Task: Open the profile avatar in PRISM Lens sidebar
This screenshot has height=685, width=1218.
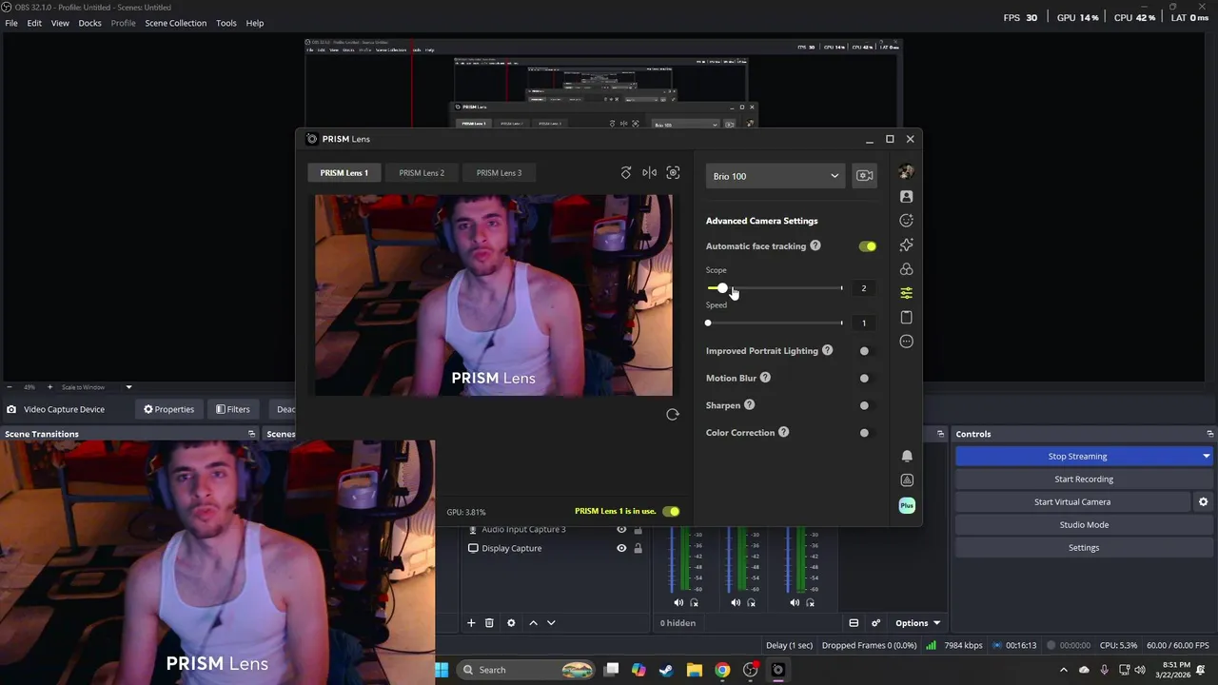Action: point(906,172)
